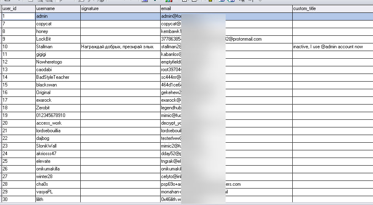The height and width of the screenshot is (205, 373).
Task: Select the username cell exarock
Action: 58,100
